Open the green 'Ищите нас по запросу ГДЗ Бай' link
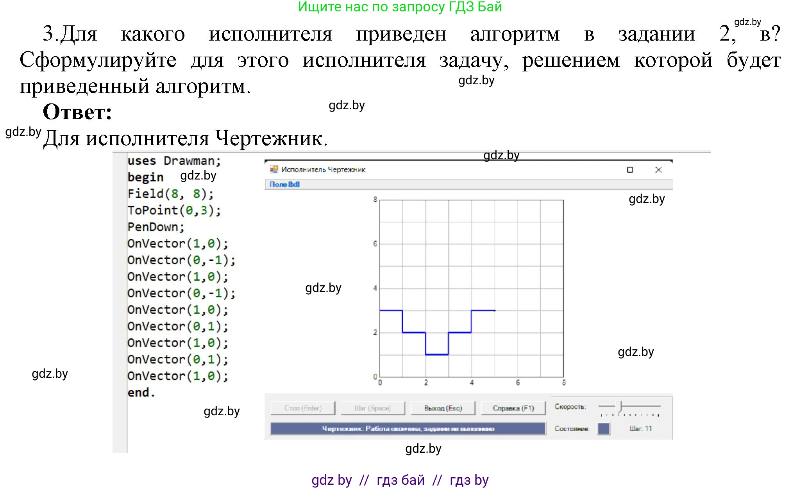 click(x=399, y=7)
